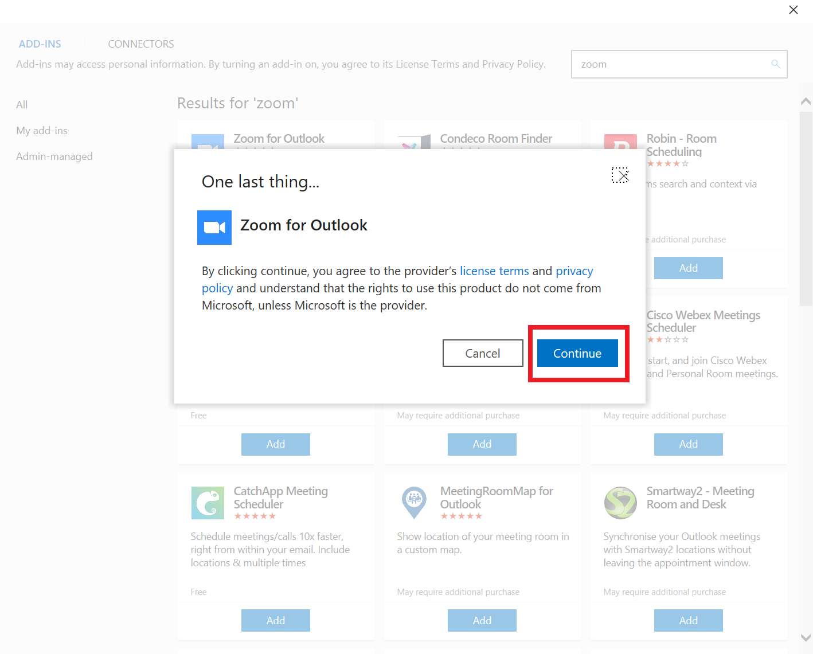
Task: Select Admin-managed category
Action: pyautogui.click(x=54, y=156)
